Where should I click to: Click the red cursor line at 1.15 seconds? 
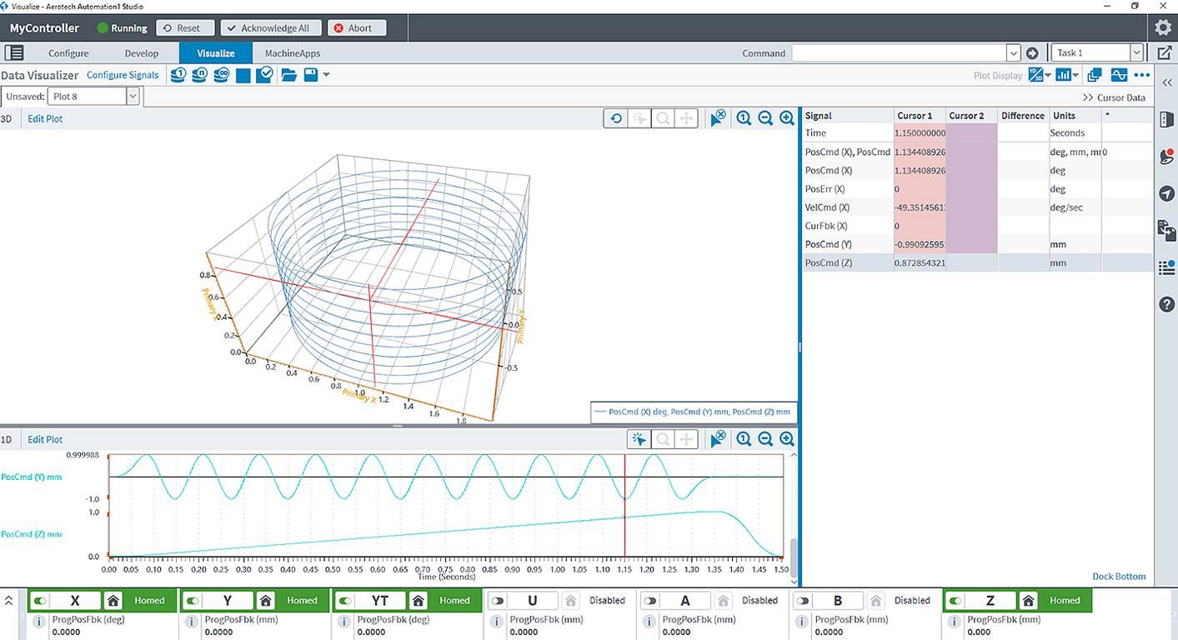[x=625, y=505]
